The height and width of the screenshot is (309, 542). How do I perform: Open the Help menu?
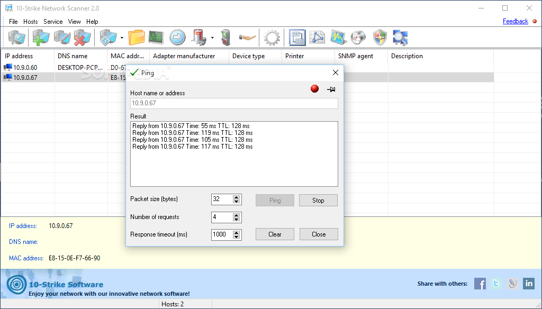pos(92,22)
